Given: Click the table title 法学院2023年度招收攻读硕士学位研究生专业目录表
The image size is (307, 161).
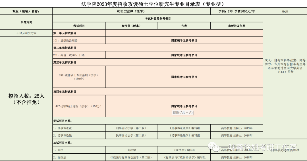Looking at the screenshot, I should (x=153, y=4).
